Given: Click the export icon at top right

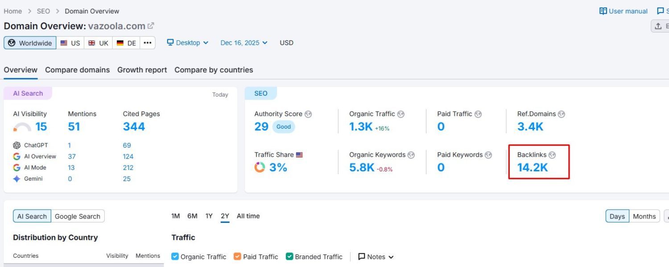Looking at the screenshot, I should tap(659, 26).
